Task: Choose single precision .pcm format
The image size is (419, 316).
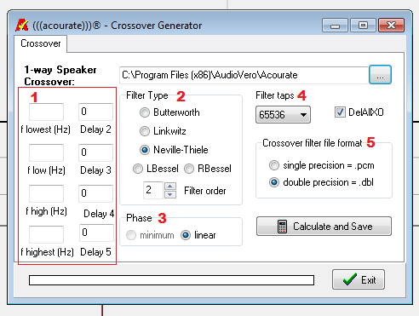Action: tap(274, 165)
